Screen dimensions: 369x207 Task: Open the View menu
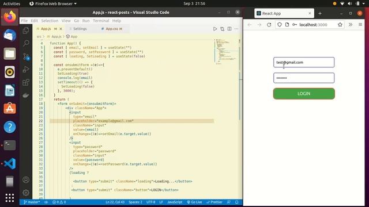(66, 21)
